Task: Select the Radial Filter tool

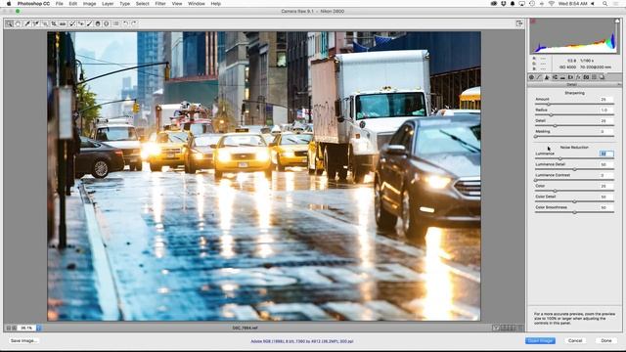Action: pos(107,23)
